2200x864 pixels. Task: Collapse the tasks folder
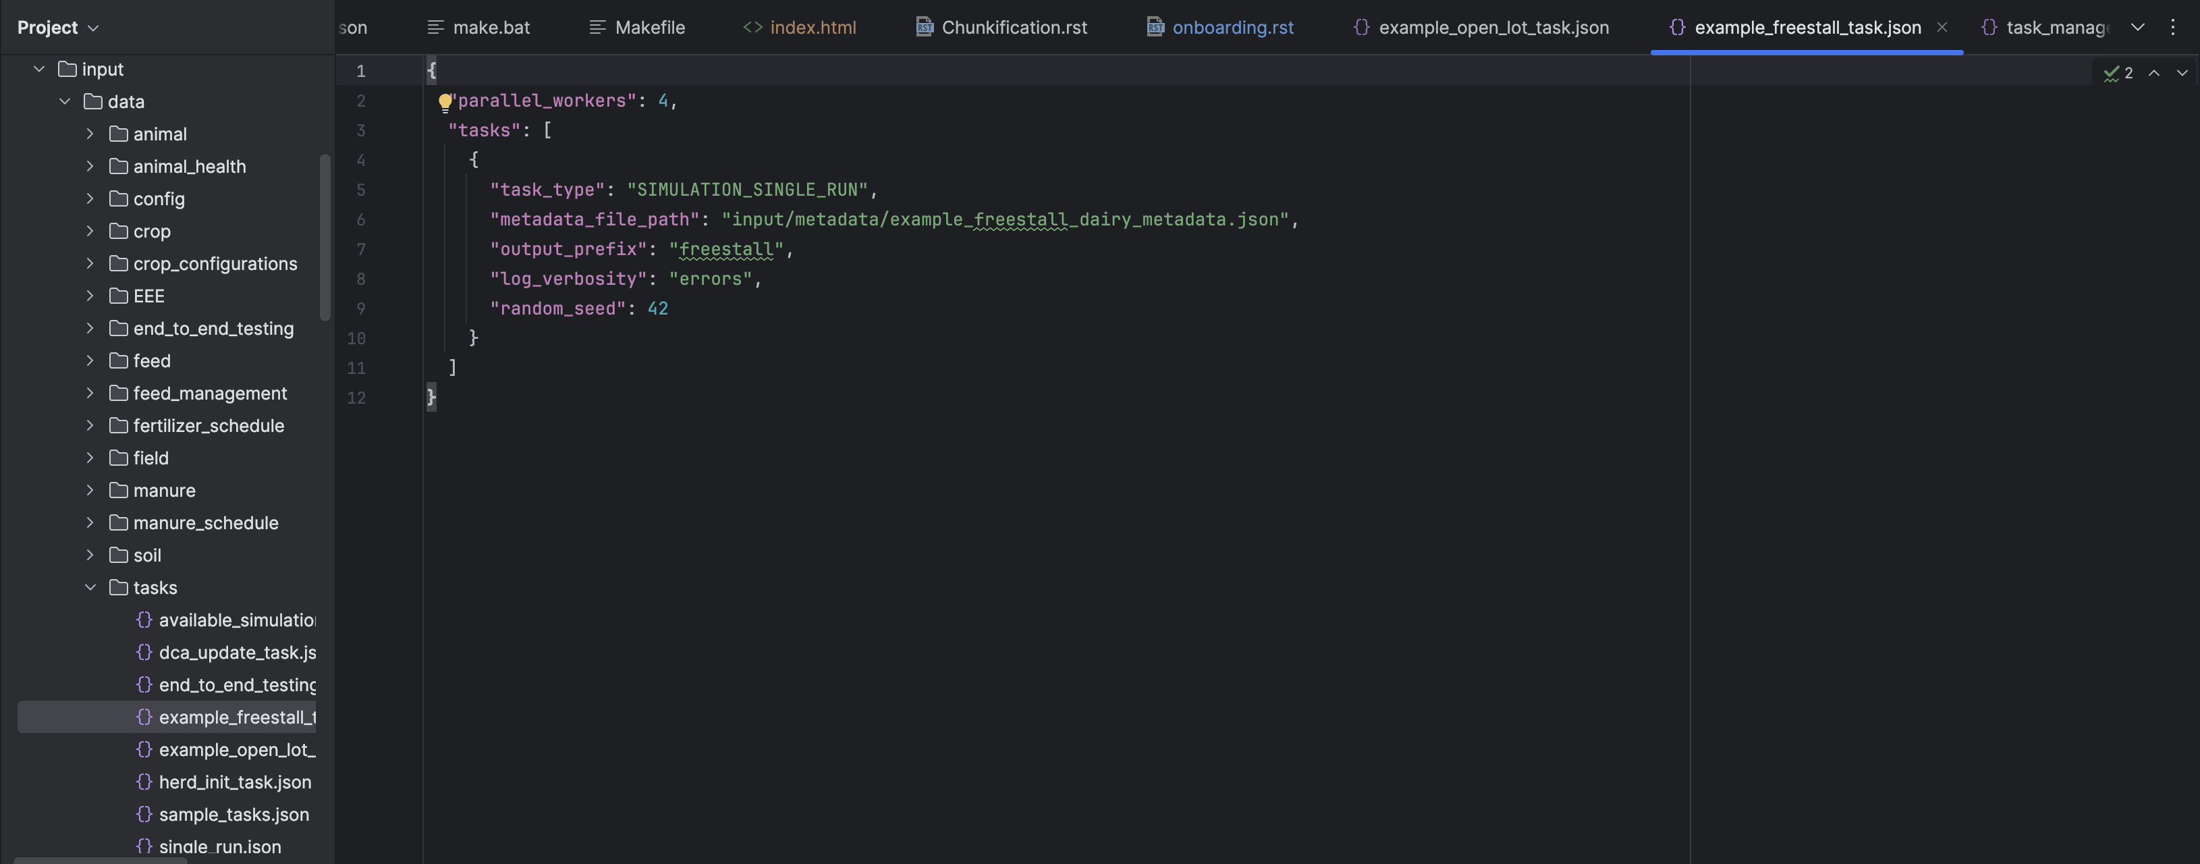click(x=90, y=588)
